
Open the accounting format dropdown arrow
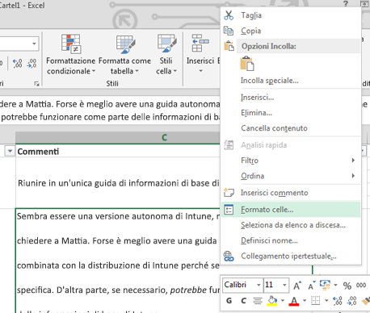click(335, 285)
